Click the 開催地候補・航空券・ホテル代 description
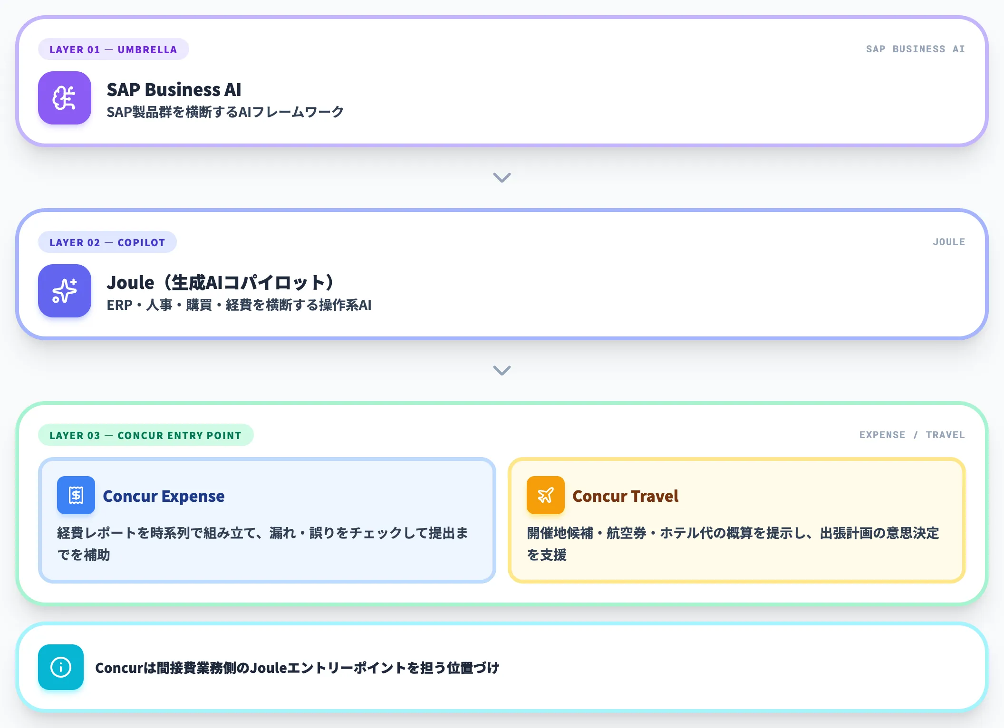This screenshot has height=728, width=1004. 733,544
